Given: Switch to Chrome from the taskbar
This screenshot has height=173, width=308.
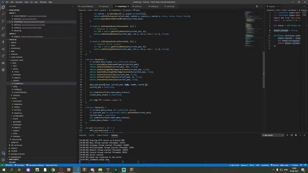Looking at the screenshot, I should 53,170.
